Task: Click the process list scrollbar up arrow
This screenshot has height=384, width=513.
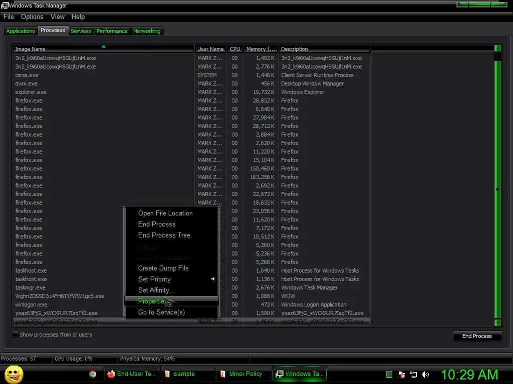Action: [x=497, y=48]
